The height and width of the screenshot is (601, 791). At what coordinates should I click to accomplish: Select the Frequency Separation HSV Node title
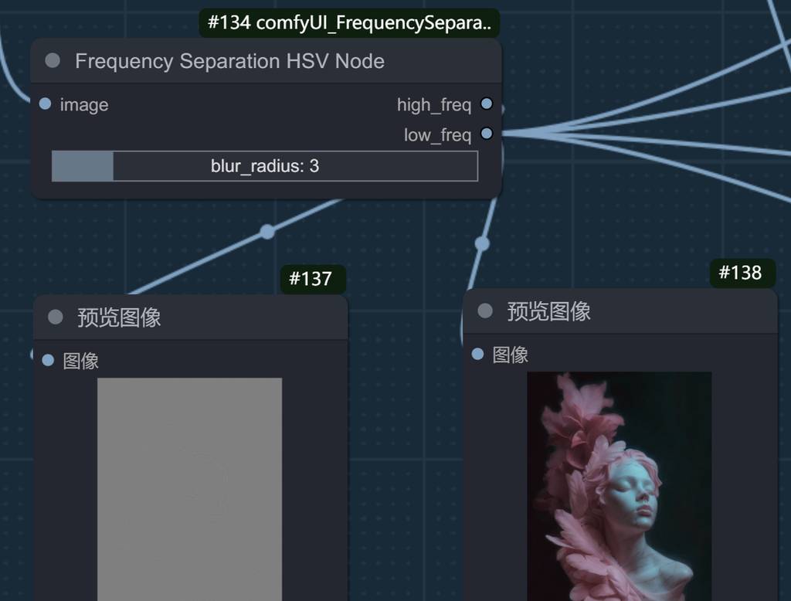229,61
